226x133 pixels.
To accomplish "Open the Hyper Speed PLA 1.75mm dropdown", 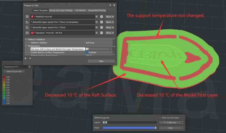I will (97, 27).
